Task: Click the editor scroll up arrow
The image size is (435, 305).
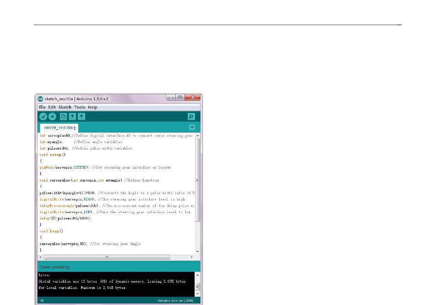Action: tap(197, 136)
